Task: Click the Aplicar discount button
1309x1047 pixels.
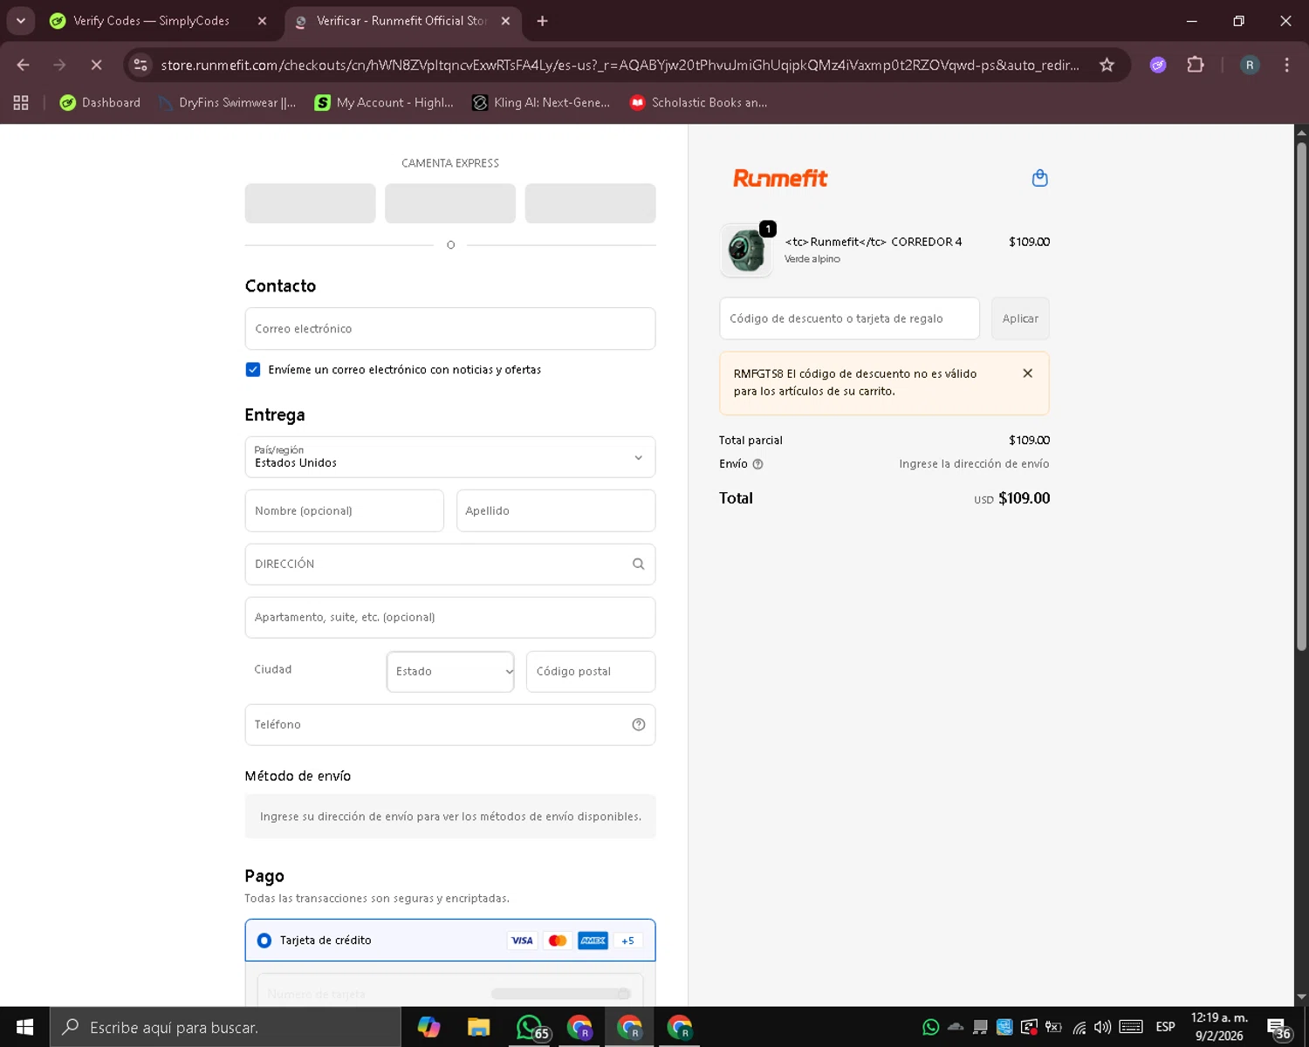Action: point(1020,318)
